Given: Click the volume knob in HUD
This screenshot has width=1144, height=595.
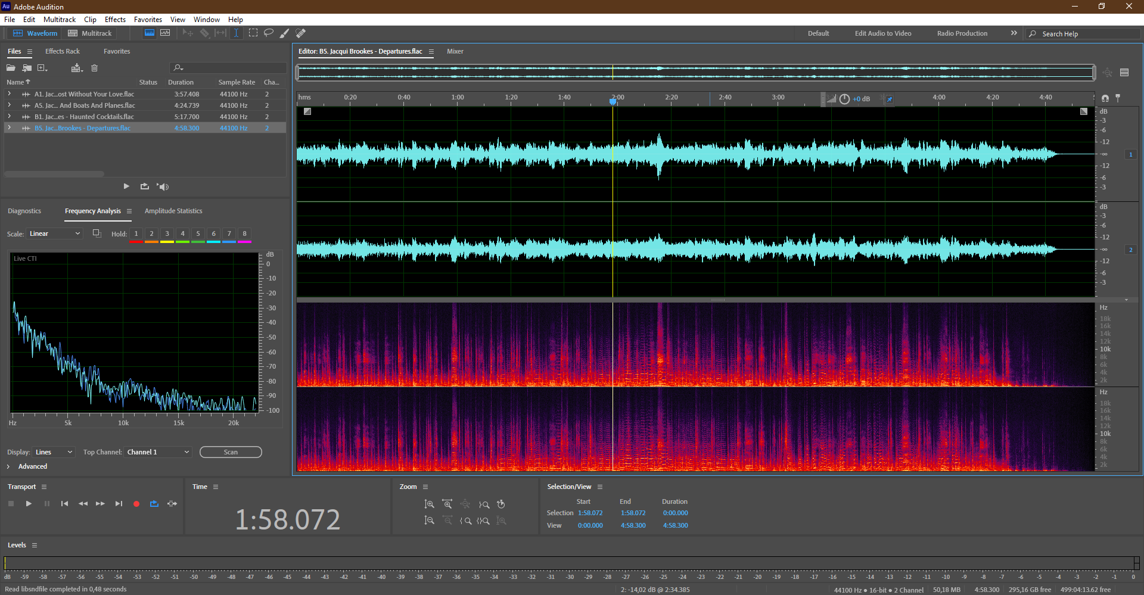Looking at the screenshot, I should coord(844,99).
